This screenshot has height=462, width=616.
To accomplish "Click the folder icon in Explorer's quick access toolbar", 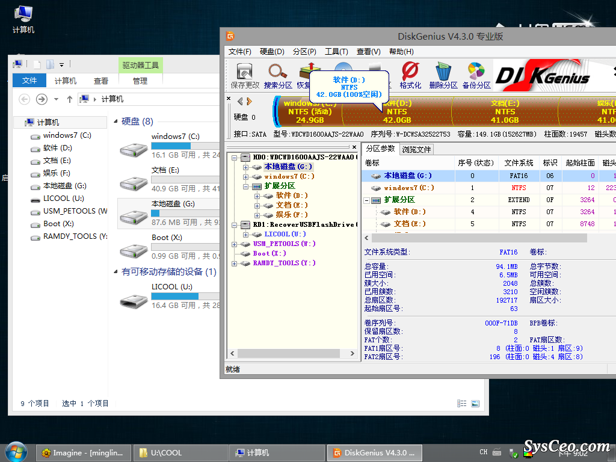I will tap(50, 64).
